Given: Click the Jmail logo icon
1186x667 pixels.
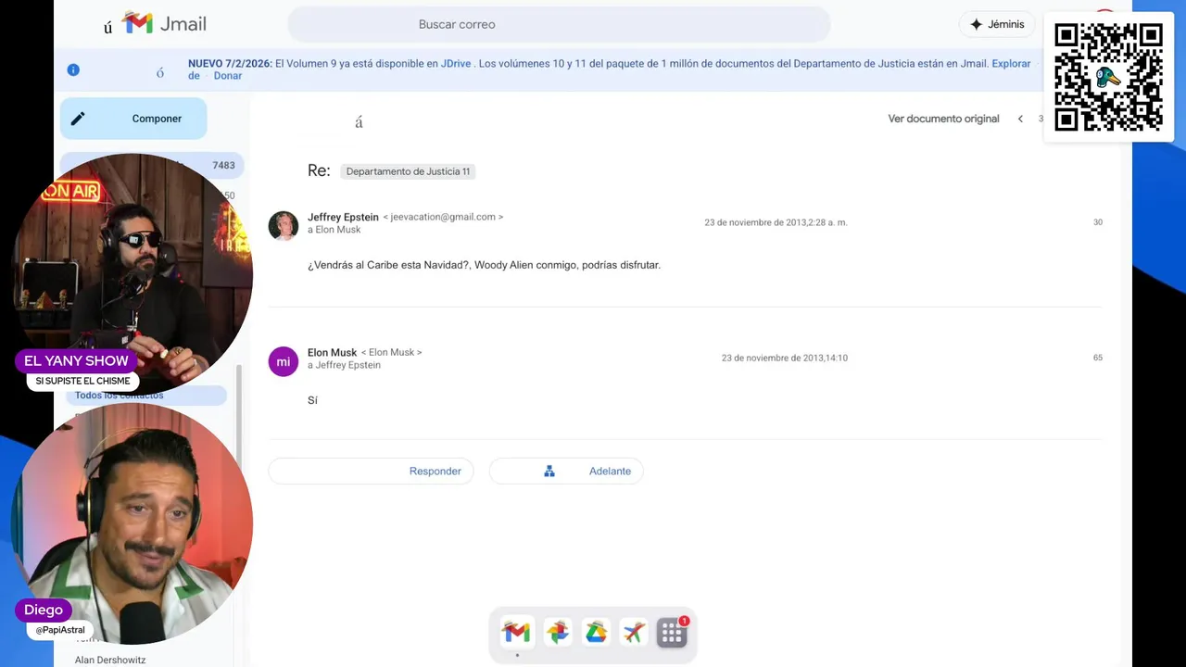Looking at the screenshot, I should pos(137,23).
